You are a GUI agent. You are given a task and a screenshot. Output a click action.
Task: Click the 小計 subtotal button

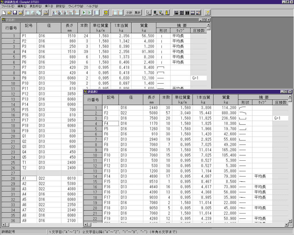click(x=129, y=13)
